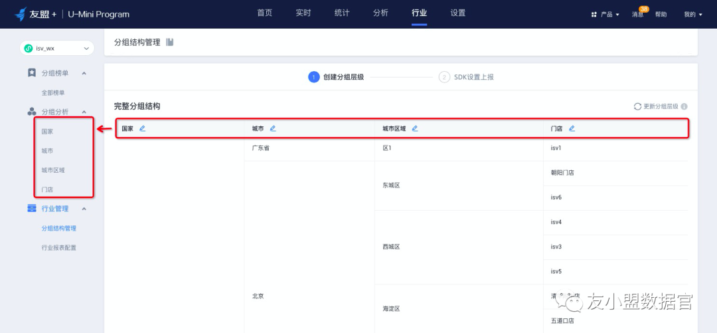Collapse the 分组分析 section chevron
The image size is (717, 333).
(84, 112)
